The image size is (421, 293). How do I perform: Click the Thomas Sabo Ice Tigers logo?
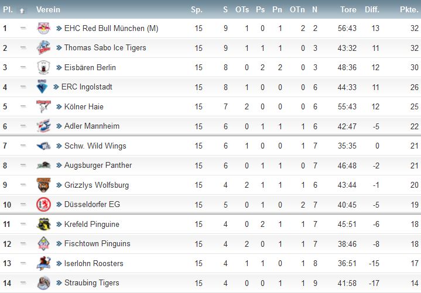[43, 47]
